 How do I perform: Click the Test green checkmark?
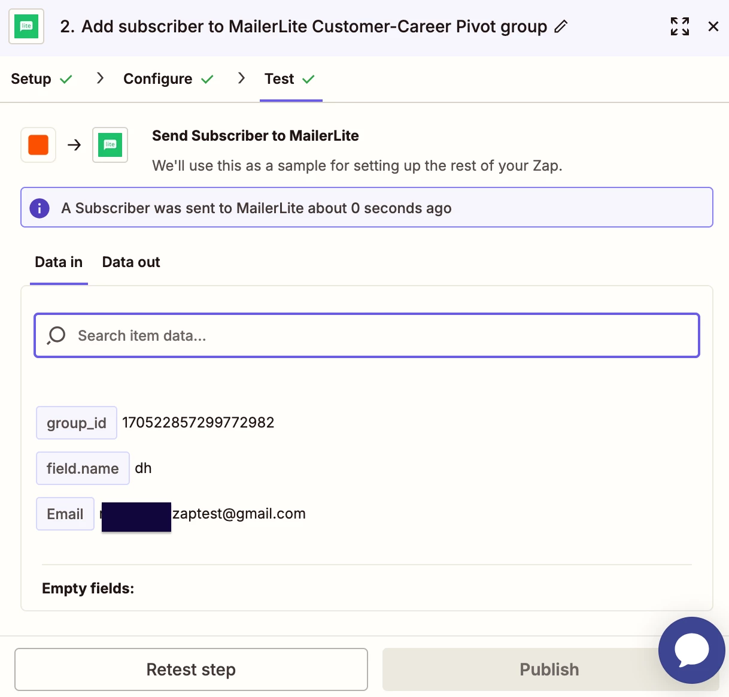pos(308,79)
